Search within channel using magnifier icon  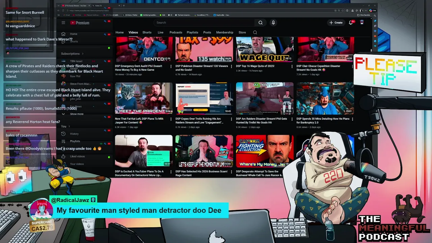(x=255, y=32)
